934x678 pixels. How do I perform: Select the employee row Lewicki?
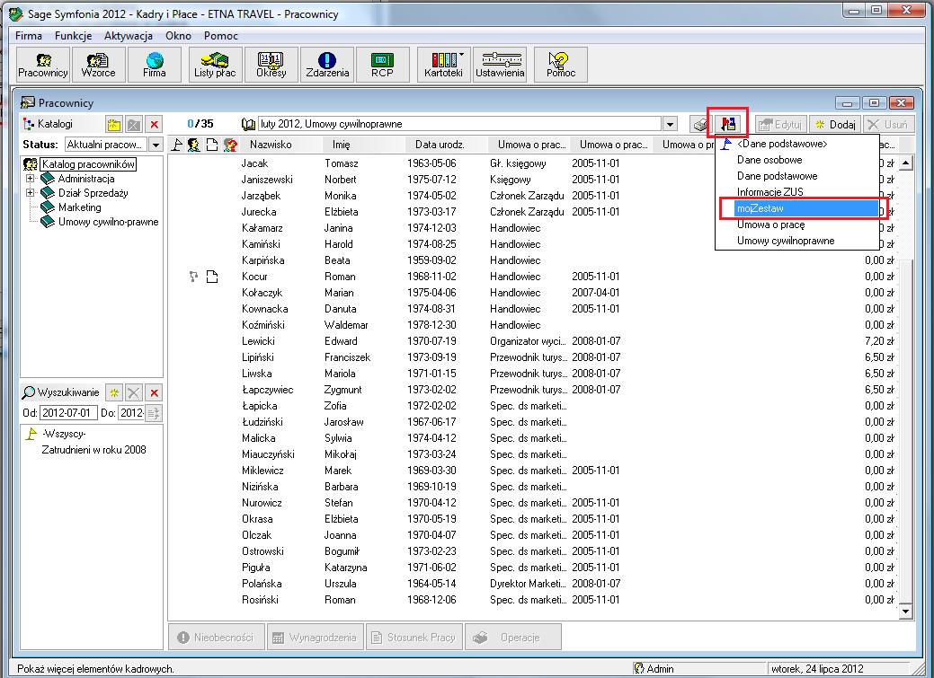532,341
